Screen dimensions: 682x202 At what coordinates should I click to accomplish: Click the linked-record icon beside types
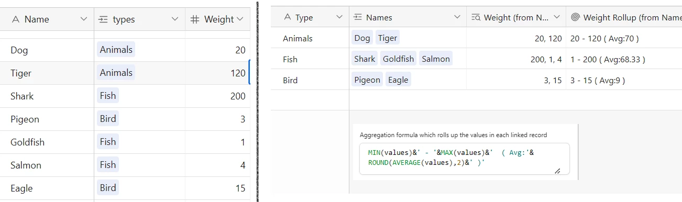pyautogui.click(x=103, y=19)
